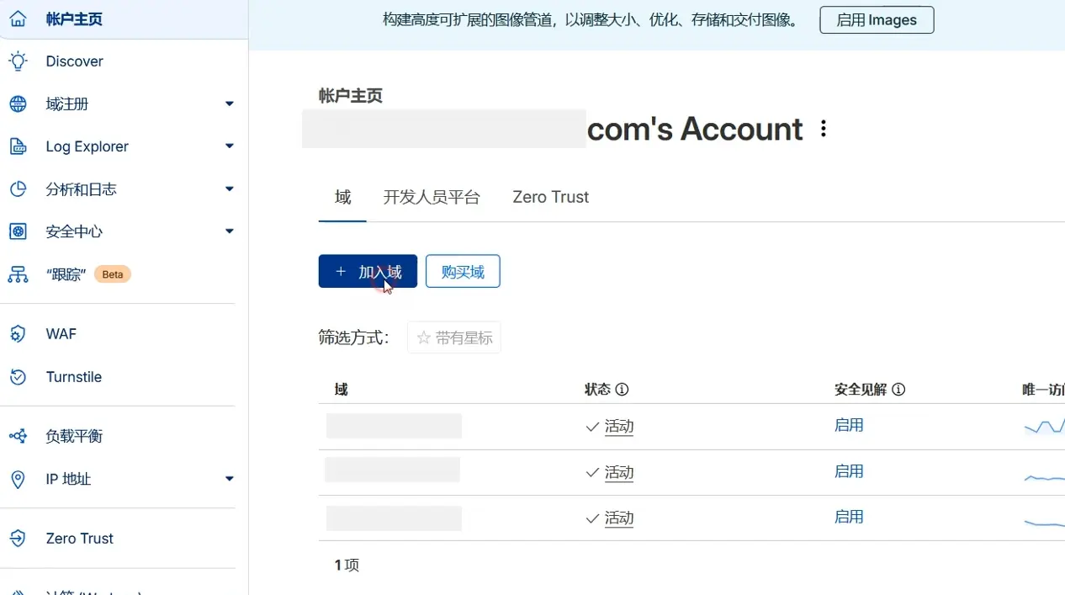
Task: Click the info icon next to 状态
Action: tap(623, 390)
